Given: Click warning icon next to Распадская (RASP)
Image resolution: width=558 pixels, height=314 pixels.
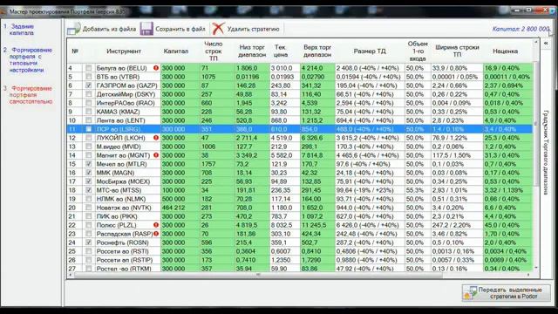Looking at the screenshot, I should [x=156, y=234].
